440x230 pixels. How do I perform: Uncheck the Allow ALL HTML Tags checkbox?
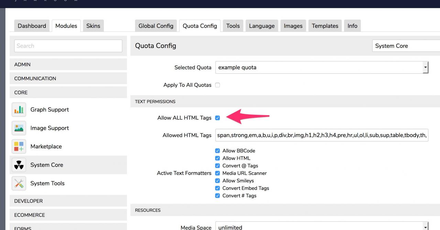coord(217,118)
